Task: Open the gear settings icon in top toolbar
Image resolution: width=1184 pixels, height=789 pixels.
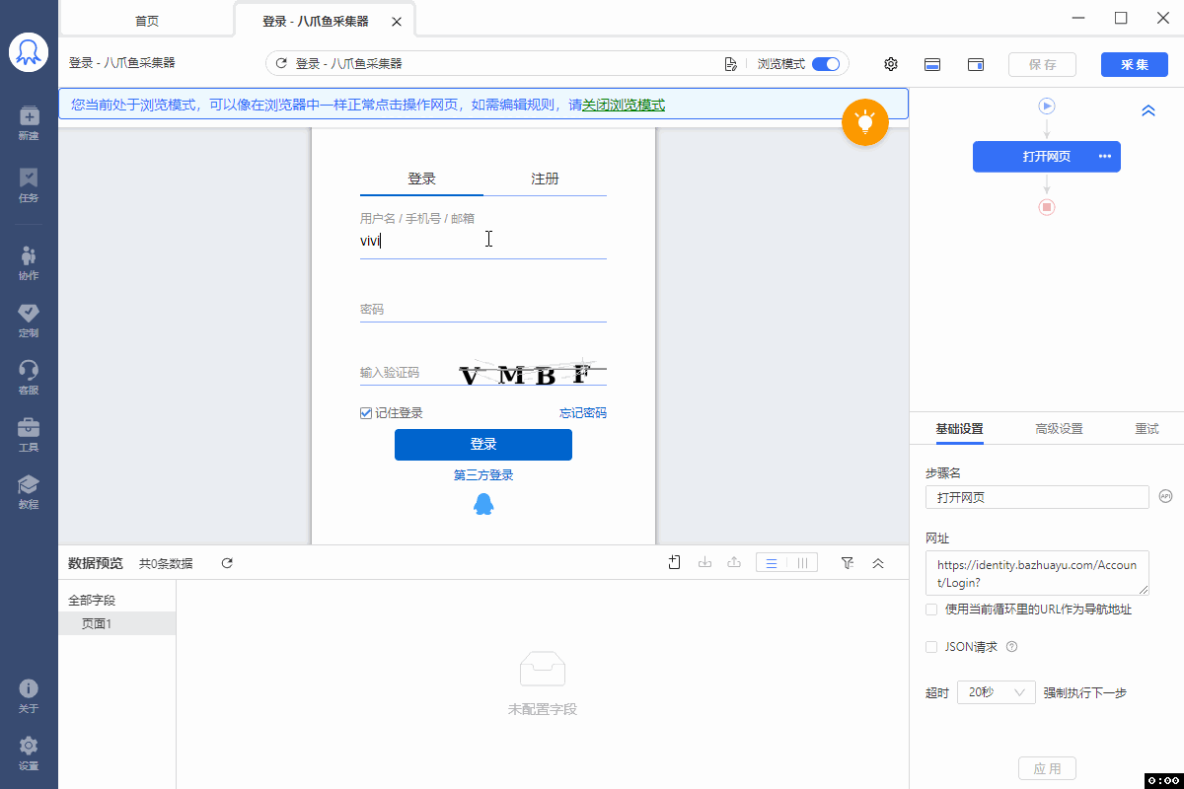Action: 891,64
